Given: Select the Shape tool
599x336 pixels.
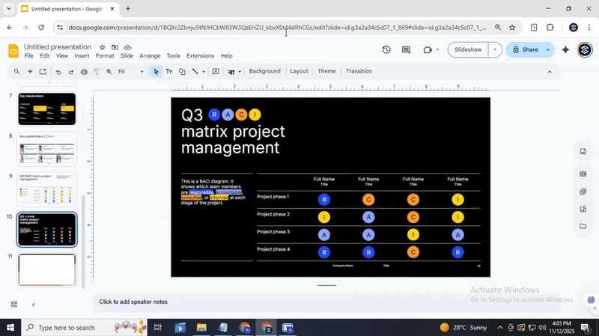Looking at the screenshot, I should point(182,72).
